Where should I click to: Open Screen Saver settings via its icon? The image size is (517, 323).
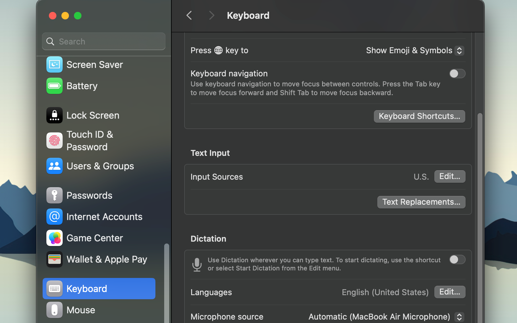point(54,64)
